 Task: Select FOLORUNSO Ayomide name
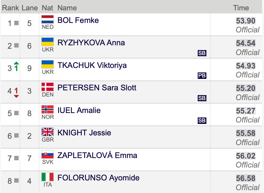click(x=98, y=178)
